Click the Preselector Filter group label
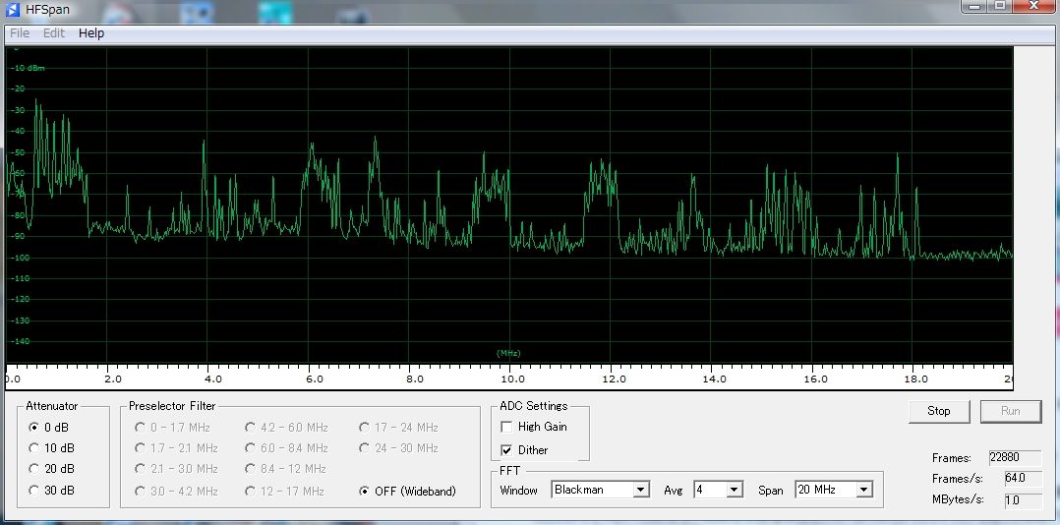This screenshot has height=525, width=1060. (172, 406)
